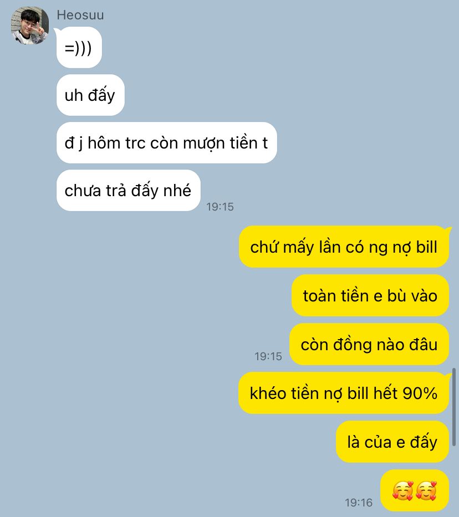This screenshot has width=459, height=517.
Task: Open Heosuu's profile picture
Action: [x=30, y=25]
